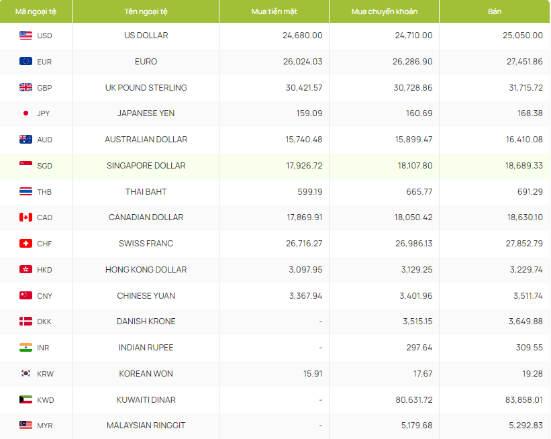Click the MYR currency code text

click(x=45, y=426)
